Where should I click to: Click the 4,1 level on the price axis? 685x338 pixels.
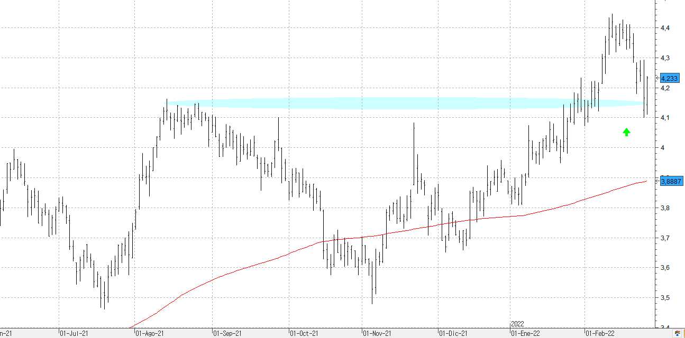pyautogui.click(x=665, y=118)
